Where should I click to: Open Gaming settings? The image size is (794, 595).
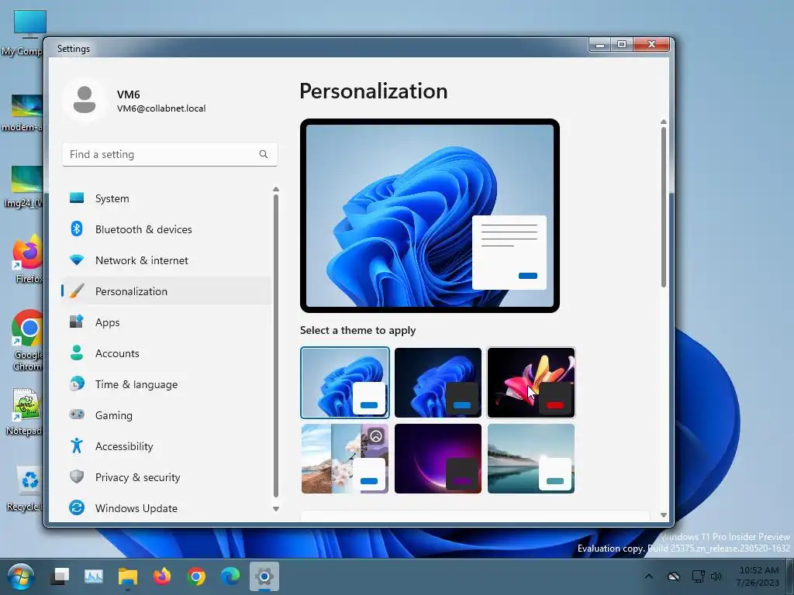pos(166,415)
